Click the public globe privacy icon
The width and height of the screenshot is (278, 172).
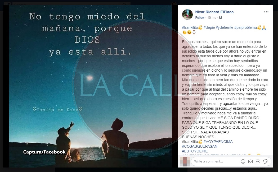tap(221, 17)
